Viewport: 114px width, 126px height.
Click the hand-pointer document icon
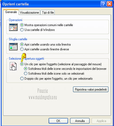click(13, 66)
